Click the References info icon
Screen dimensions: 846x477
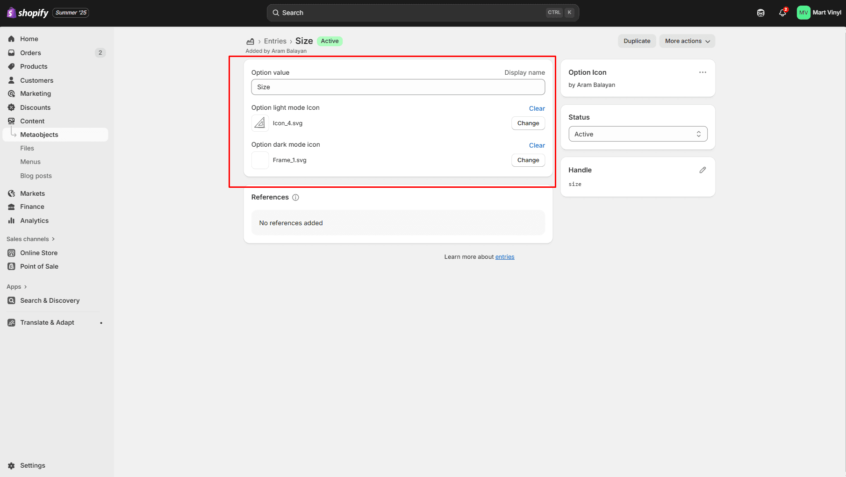pos(295,197)
